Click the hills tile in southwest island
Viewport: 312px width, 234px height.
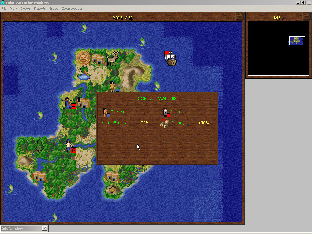(x=25, y=161)
